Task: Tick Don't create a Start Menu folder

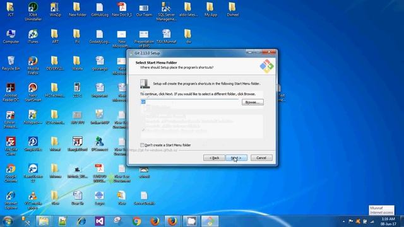Action: tap(142, 145)
